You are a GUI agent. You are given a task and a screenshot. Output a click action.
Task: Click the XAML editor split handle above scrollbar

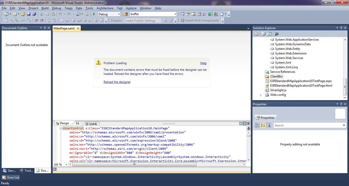tap(249, 128)
